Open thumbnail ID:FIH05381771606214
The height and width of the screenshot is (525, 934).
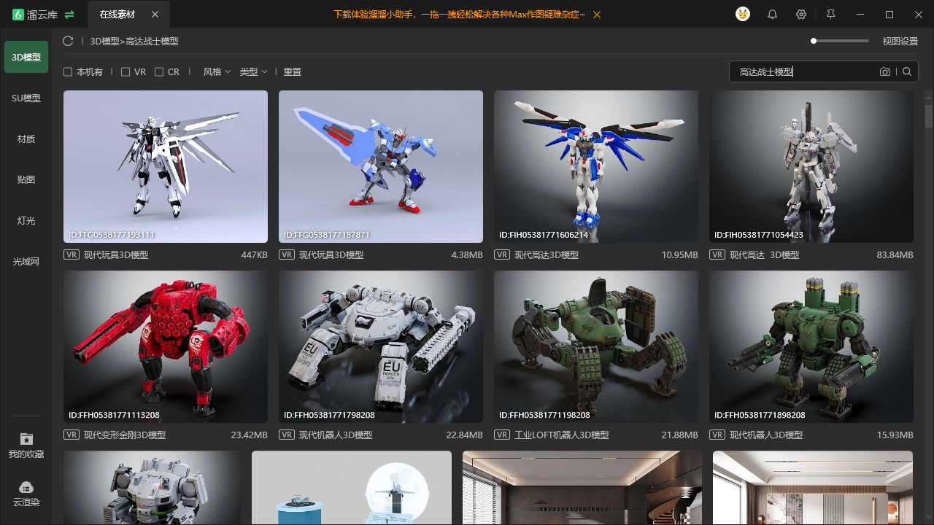[596, 166]
